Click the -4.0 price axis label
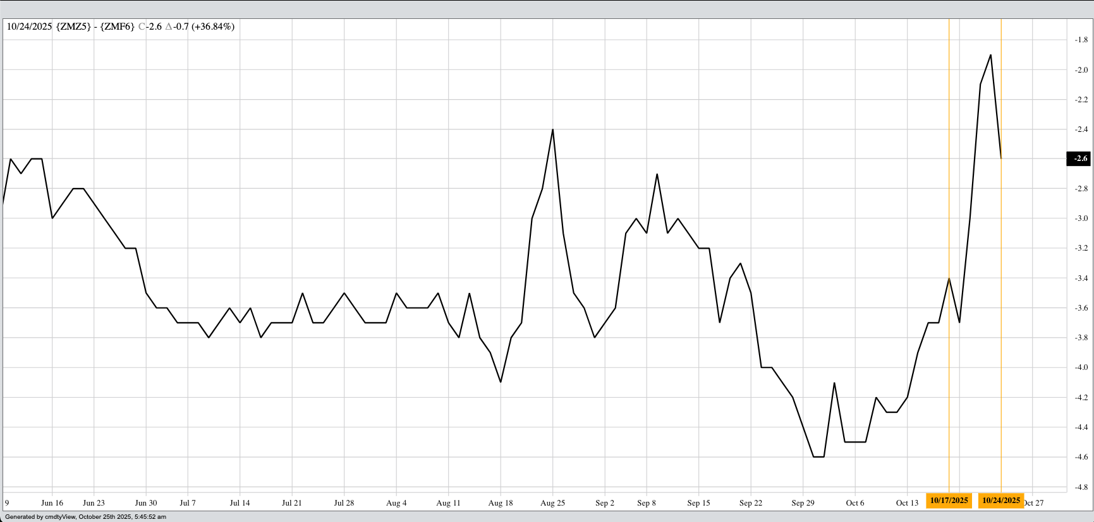This screenshot has width=1094, height=522. tap(1081, 367)
